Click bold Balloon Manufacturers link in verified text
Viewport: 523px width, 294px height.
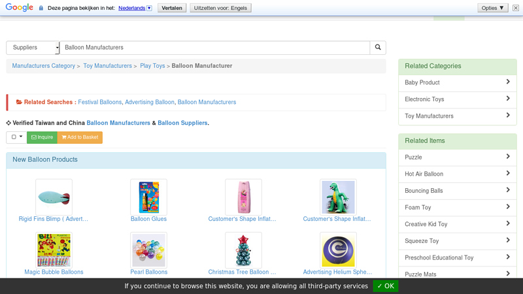[x=118, y=123]
